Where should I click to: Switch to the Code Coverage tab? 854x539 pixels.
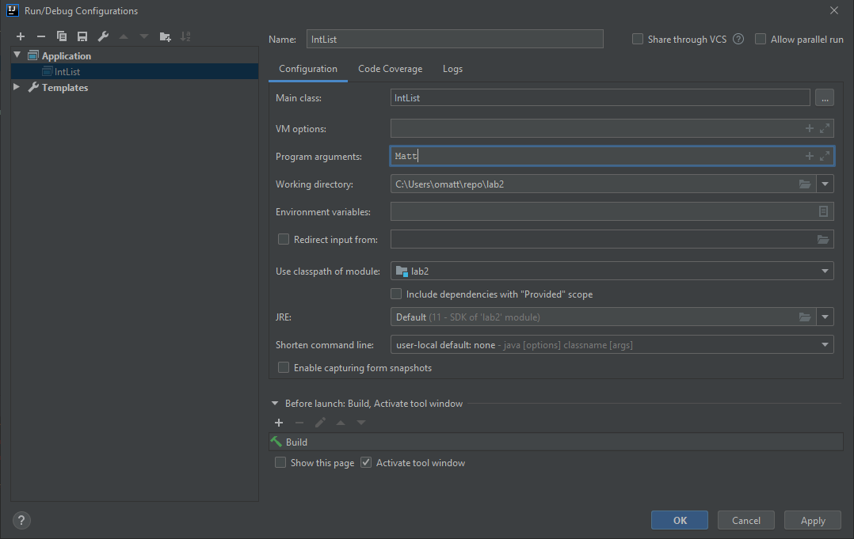click(x=390, y=69)
